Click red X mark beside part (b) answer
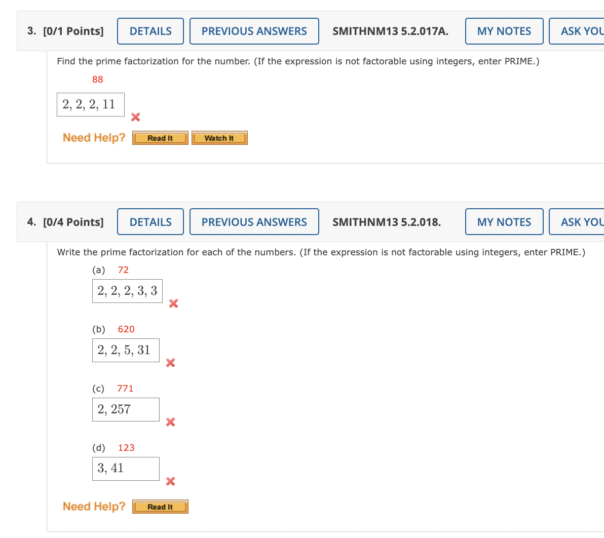This screenshot has width=604, height=538. [x=171, y=363]
